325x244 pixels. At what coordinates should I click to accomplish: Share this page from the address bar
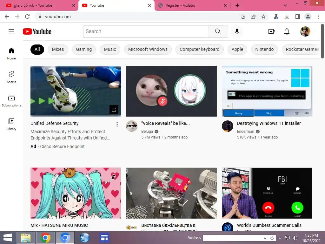point(253,17)
